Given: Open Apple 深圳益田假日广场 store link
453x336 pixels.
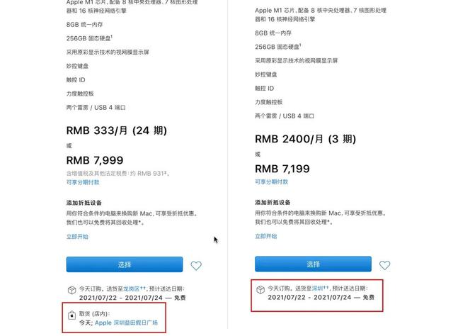Looking at the screenshot, I should (126, 323).
